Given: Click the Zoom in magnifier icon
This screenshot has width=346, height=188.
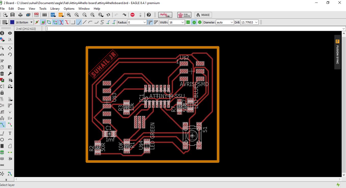Looking at the screenshot, I should 77,15.
